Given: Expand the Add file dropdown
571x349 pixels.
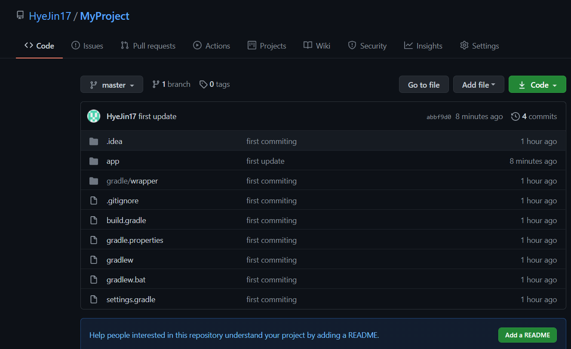Looking at the screenshot, I should pyautogui.click(x=479, y=85).
